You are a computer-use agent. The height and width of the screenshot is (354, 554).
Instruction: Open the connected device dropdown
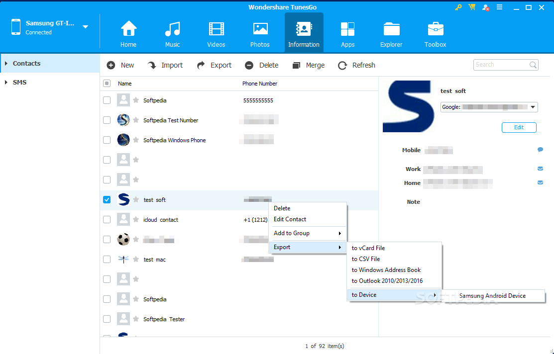tap(85, 27)
